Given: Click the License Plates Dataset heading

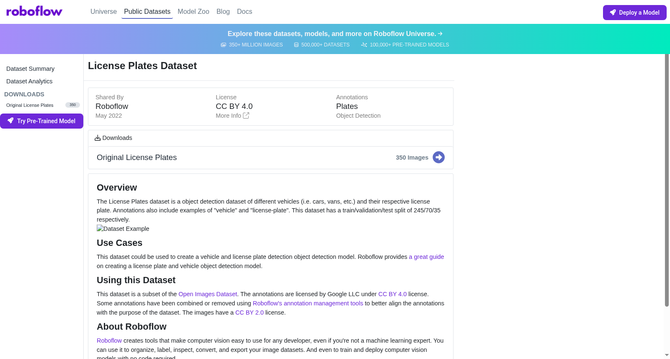Looking at the screenshot, I should tap(142, 66).
